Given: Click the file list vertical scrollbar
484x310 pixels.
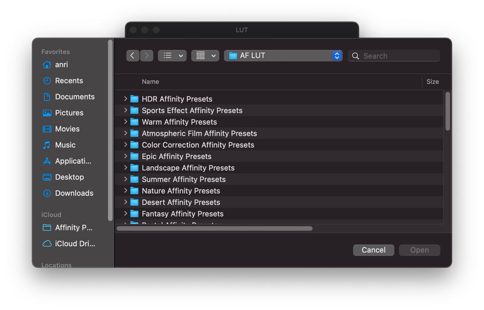Looking at the screenshot, I should 448,112.
